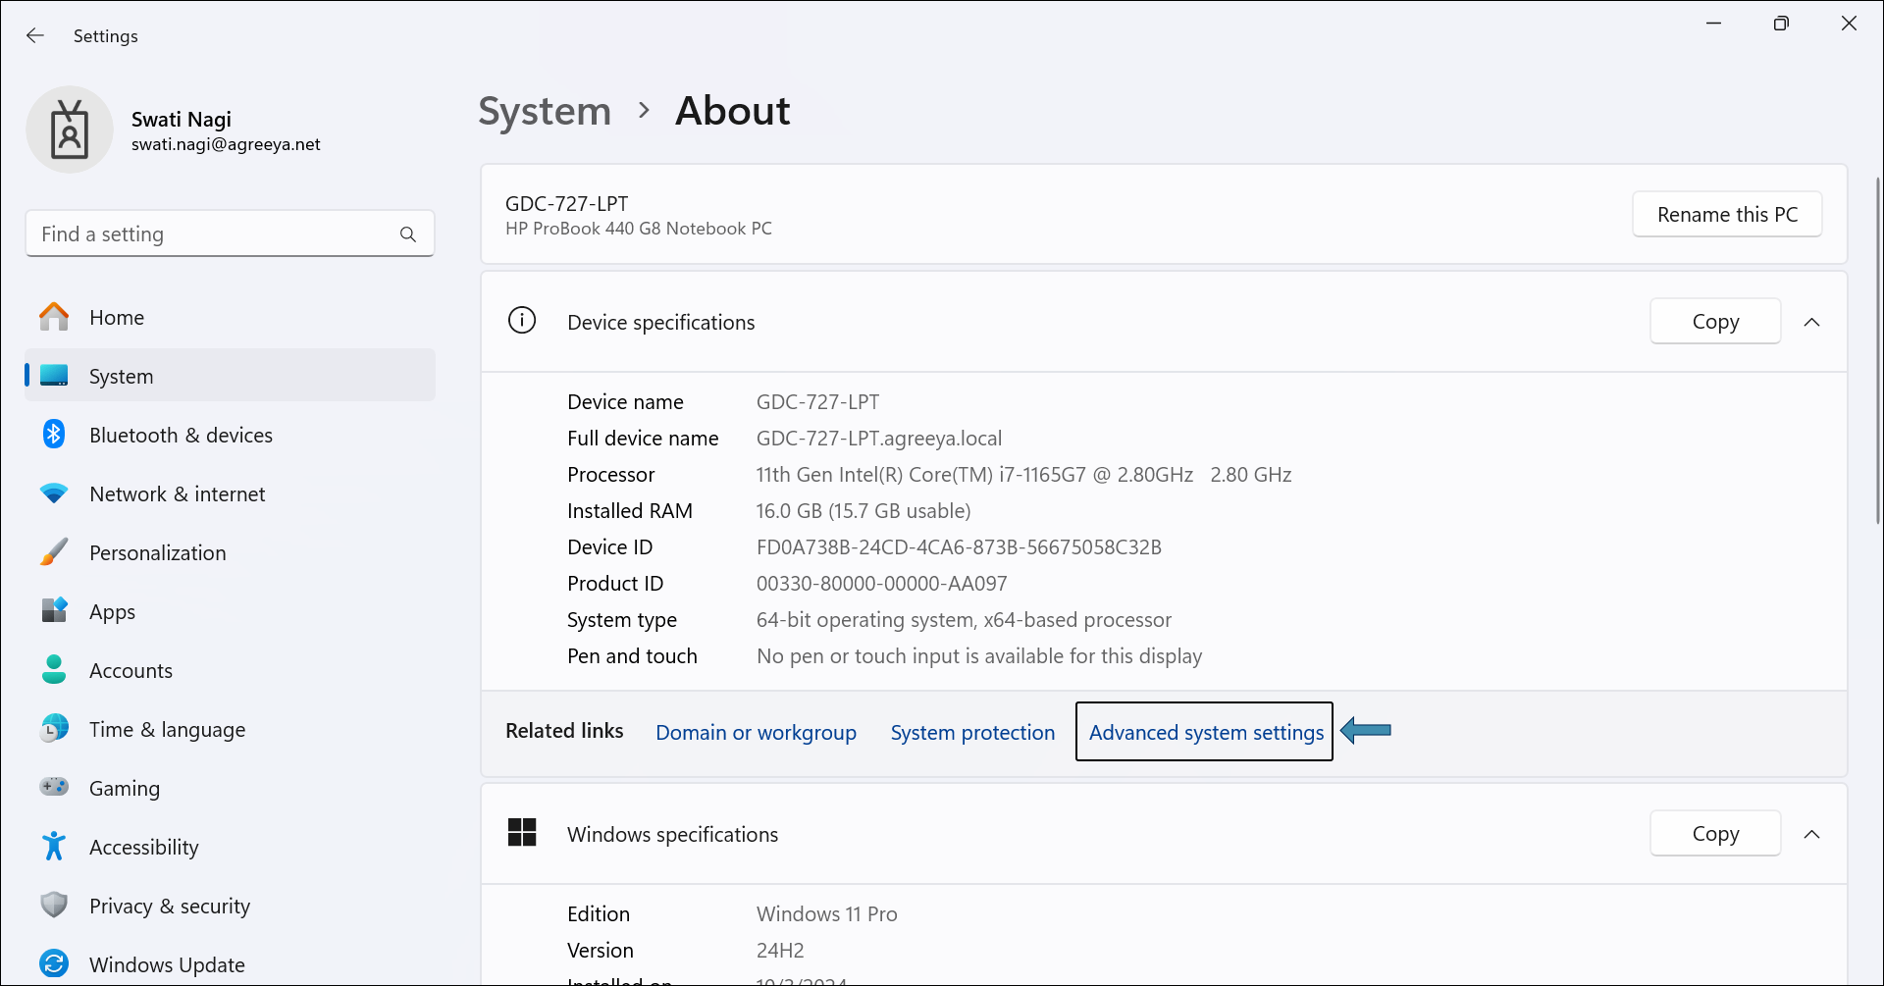
Task: Open Personalization settings
Action: click(x=230, y=552)
